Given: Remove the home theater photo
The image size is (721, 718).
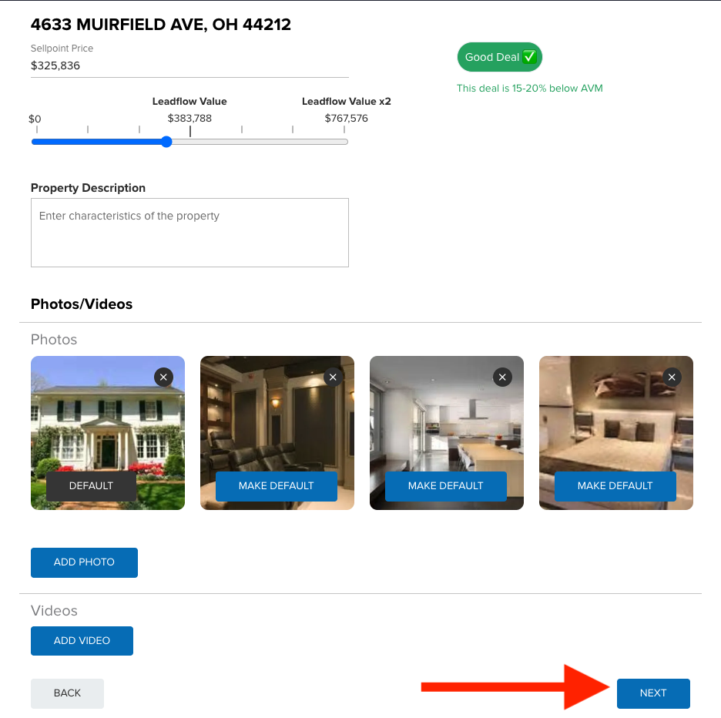Looking at the screenshot, I should tap(333, 377).
